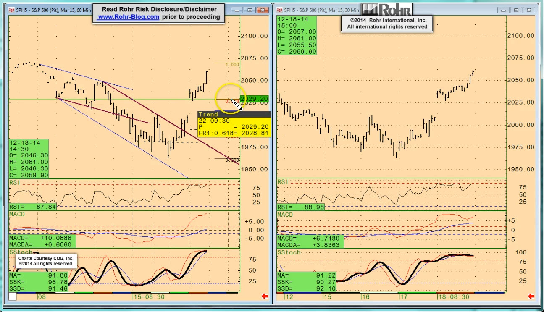
Task: Click the 18-08:30 time axis label
Action: [x=453, y=297]
